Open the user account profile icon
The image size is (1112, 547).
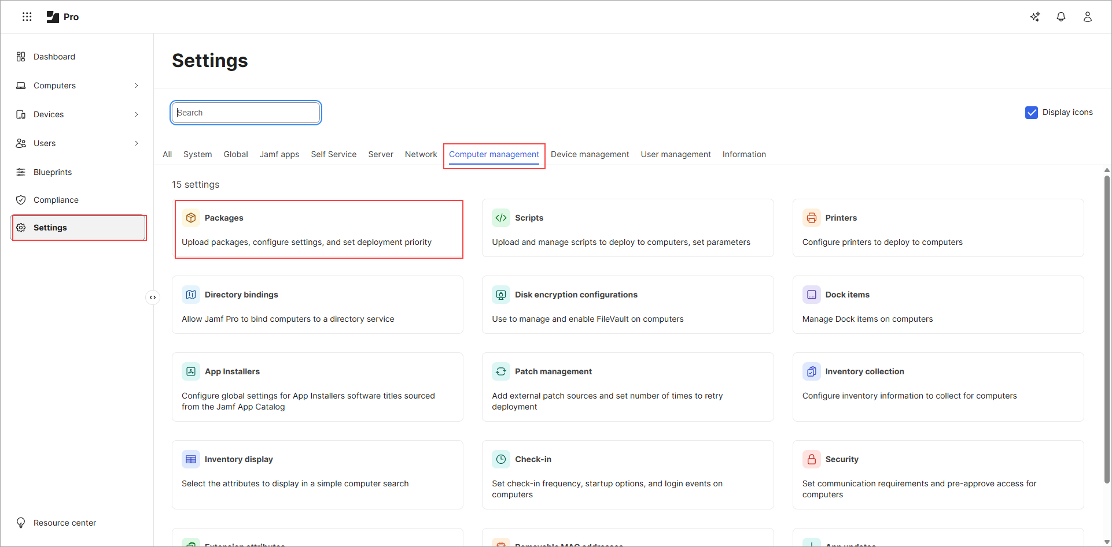(x=1087, y=17)
